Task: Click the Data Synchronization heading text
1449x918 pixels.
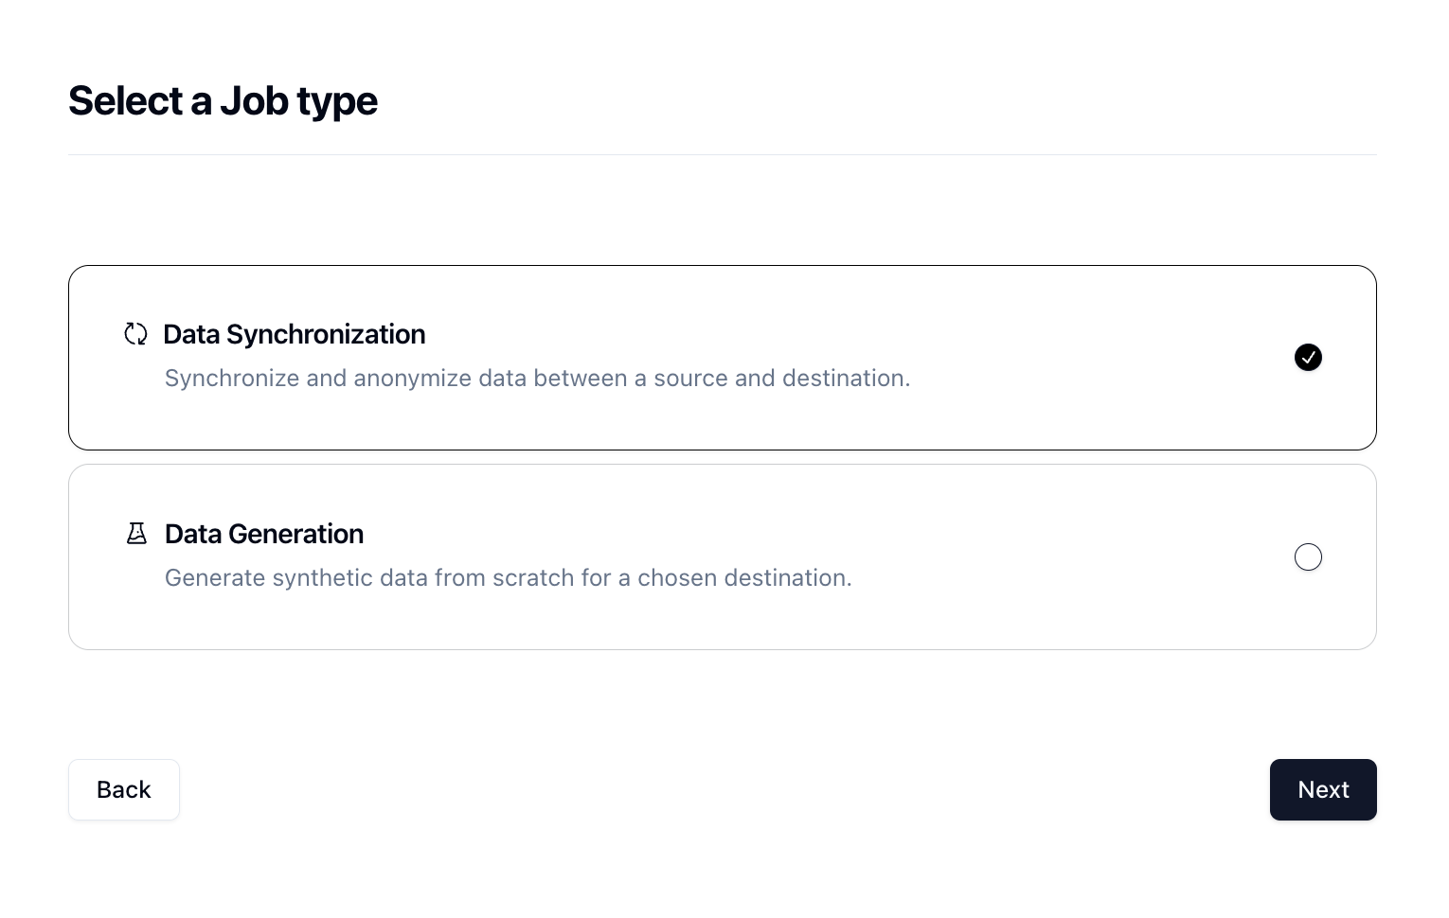Action: click(295, 334)
